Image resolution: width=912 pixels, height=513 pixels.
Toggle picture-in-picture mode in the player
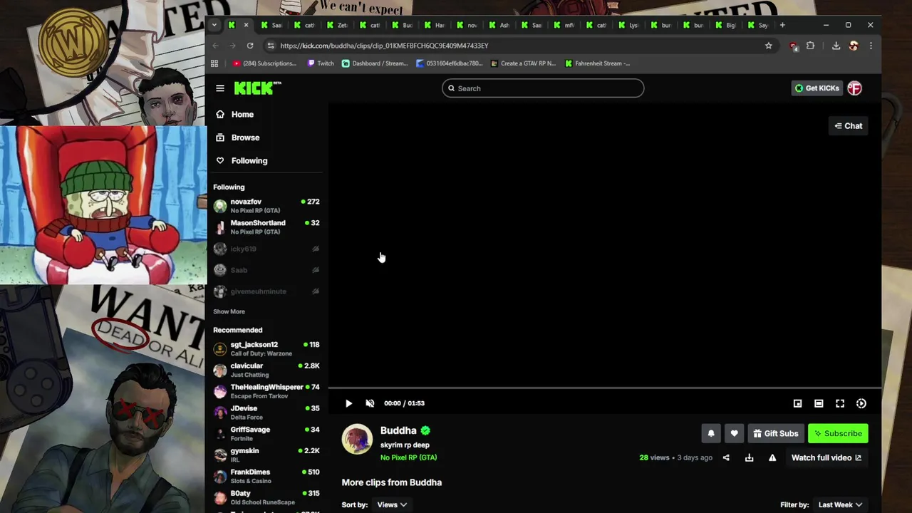(x=797, y=403)
